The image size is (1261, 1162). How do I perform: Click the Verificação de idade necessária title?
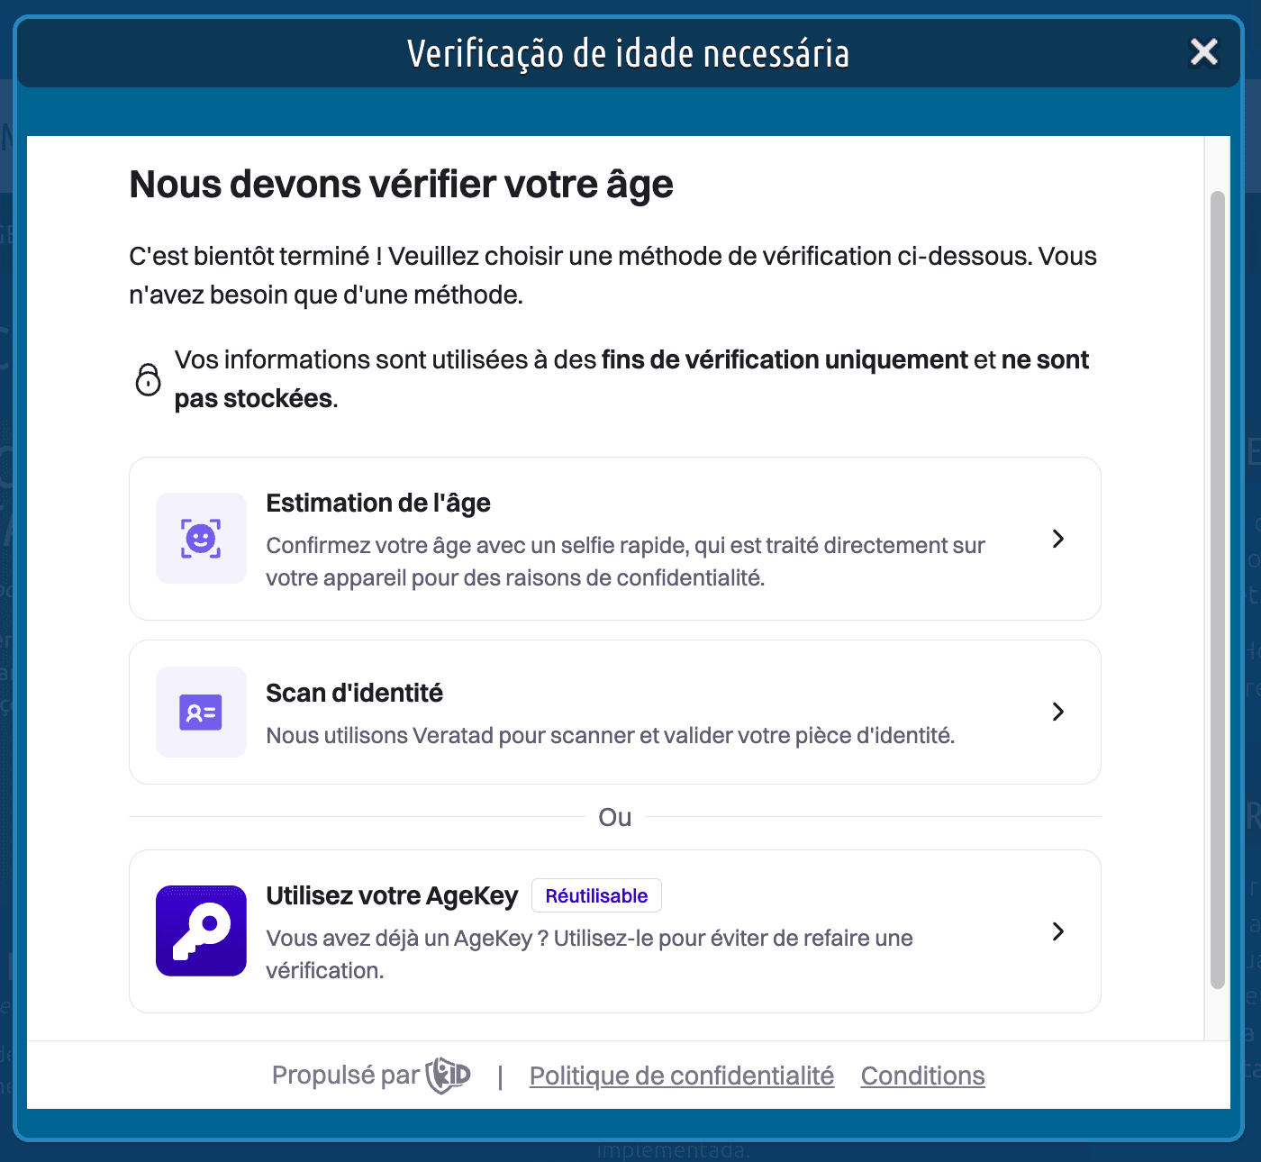[629, 54]
